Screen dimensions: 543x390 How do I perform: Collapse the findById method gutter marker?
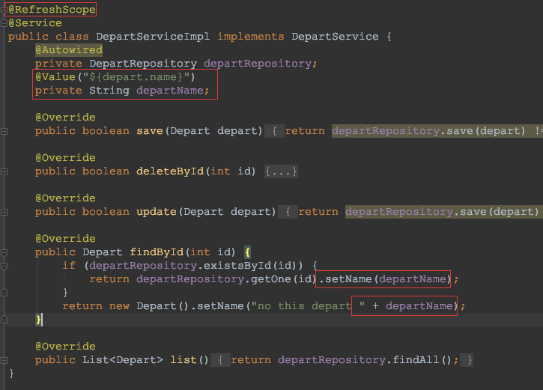click(4, 252)
